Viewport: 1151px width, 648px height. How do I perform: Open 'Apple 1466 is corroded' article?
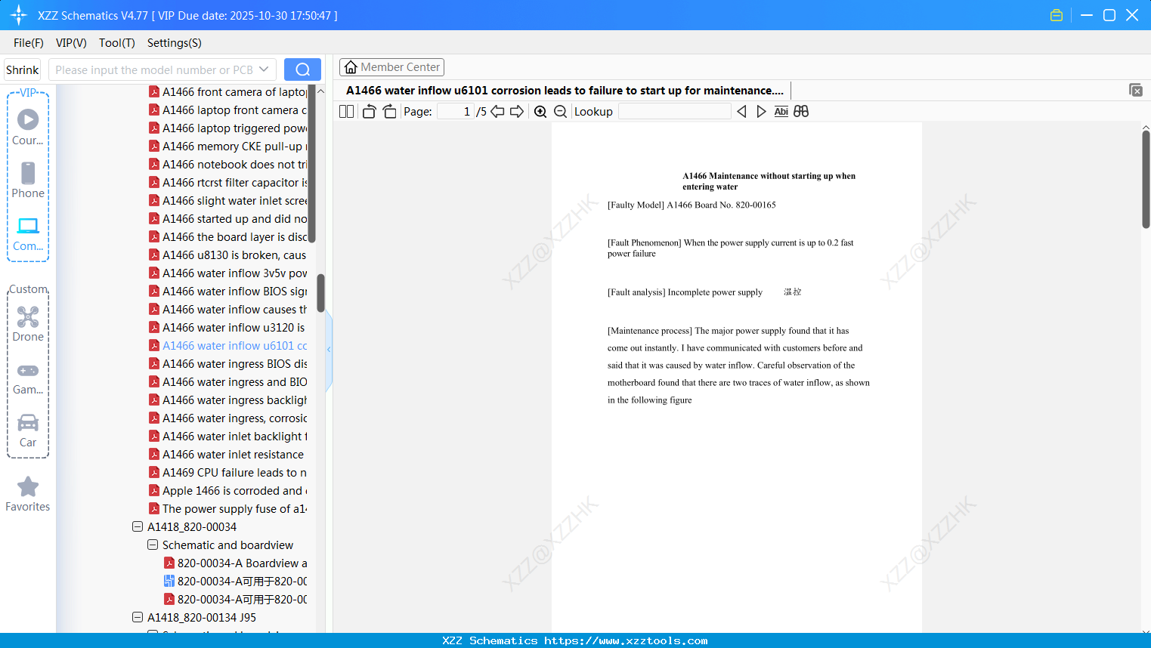228,491
